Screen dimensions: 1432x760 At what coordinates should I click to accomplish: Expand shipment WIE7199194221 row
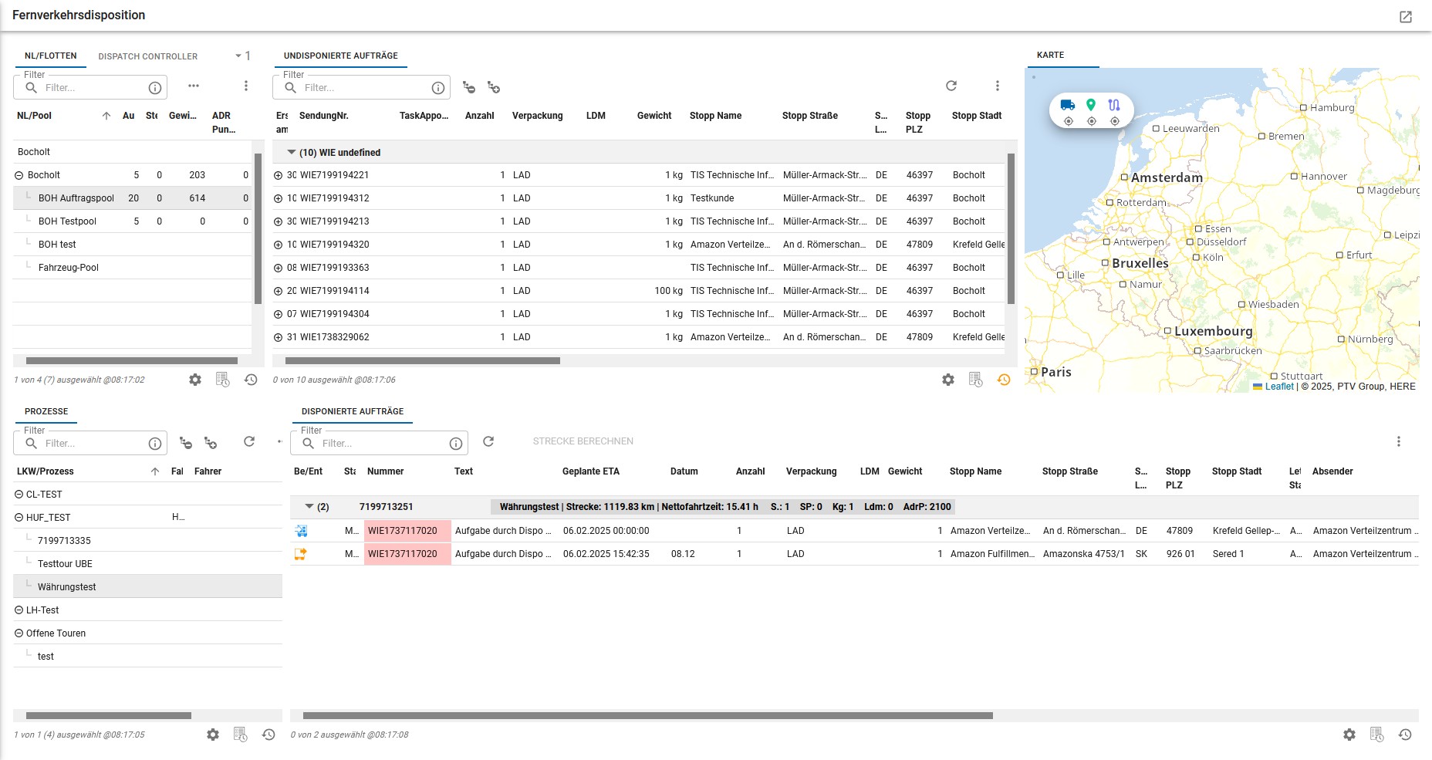279,175
